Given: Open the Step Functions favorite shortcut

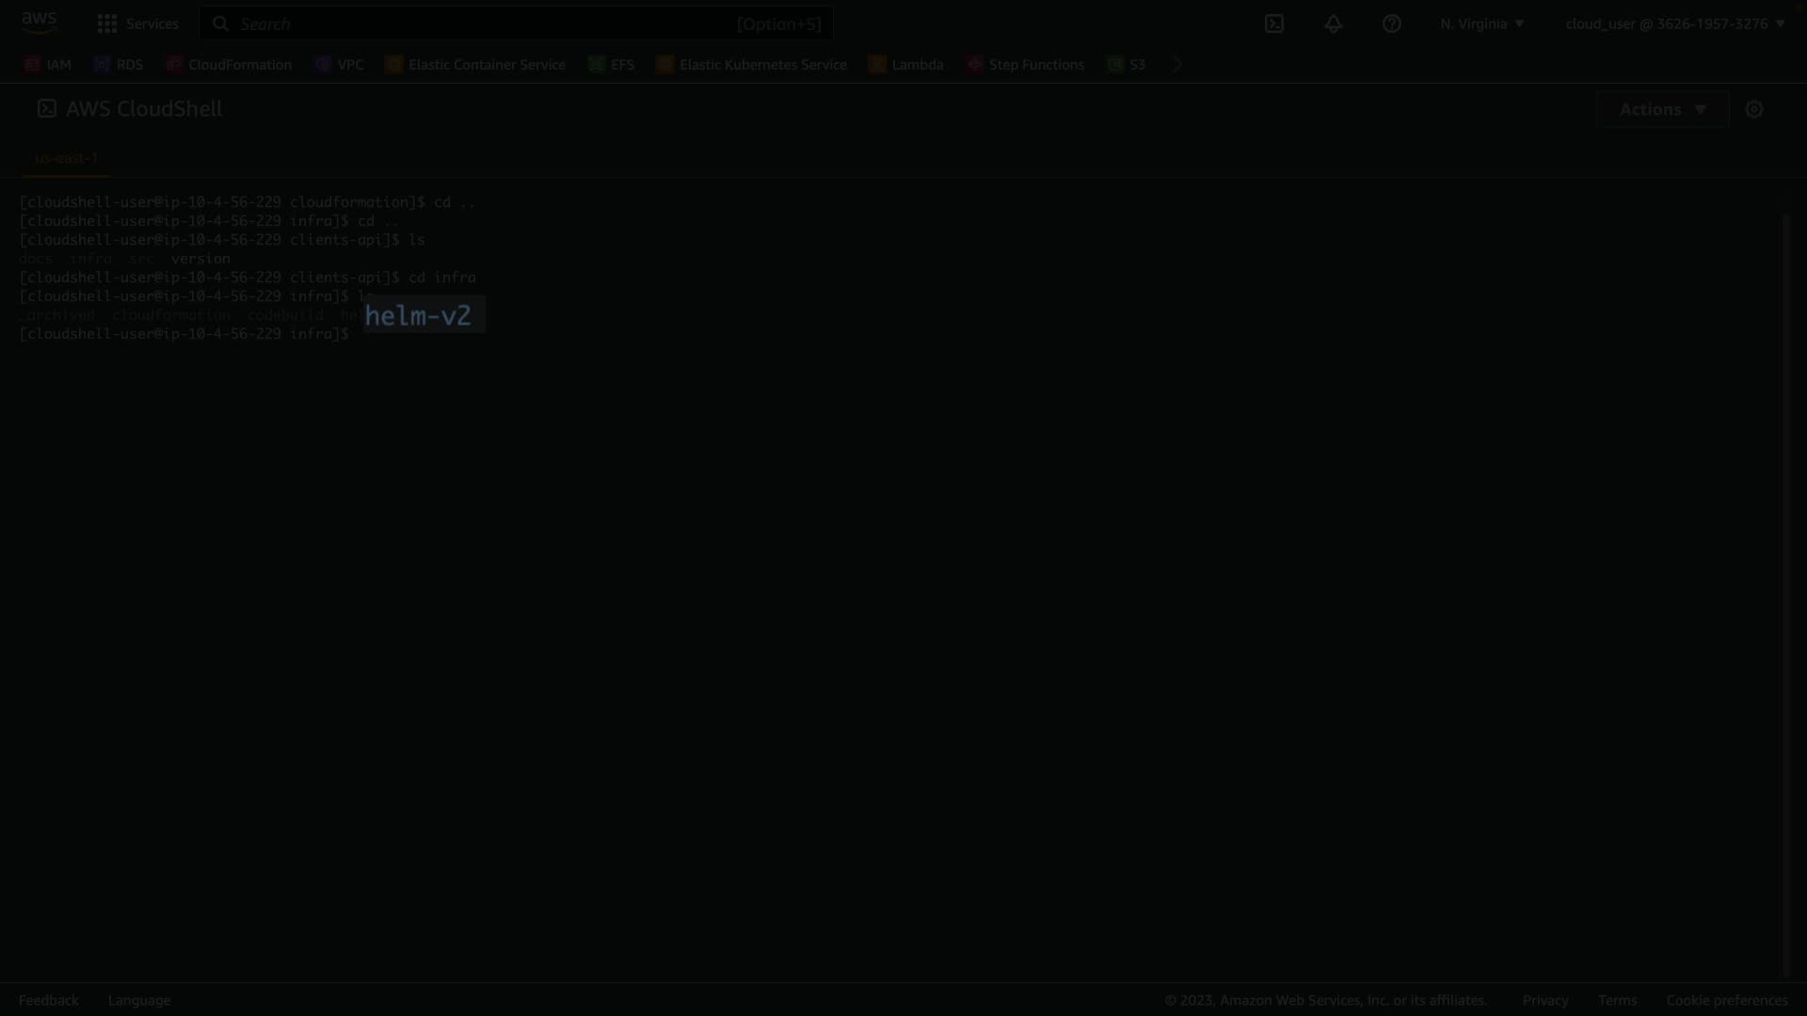Looking at the screenshot, I should point(1025,64).
